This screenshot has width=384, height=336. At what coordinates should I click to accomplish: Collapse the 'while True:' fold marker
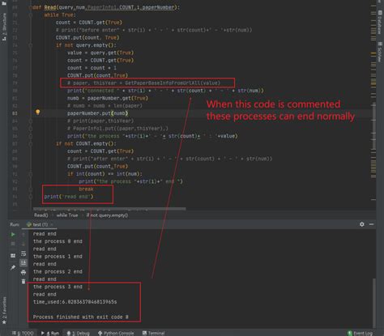point(31,15)
